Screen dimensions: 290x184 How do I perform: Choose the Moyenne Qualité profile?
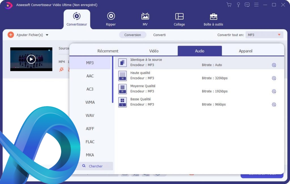(x=199, y=89)
